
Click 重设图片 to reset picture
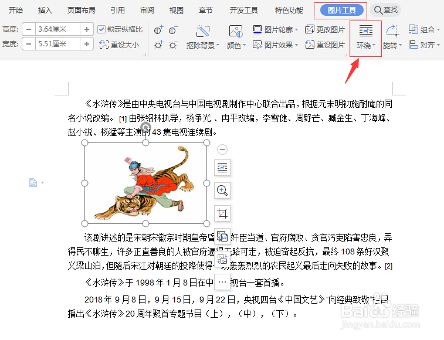pyautogui.click(x=325, y=45)
